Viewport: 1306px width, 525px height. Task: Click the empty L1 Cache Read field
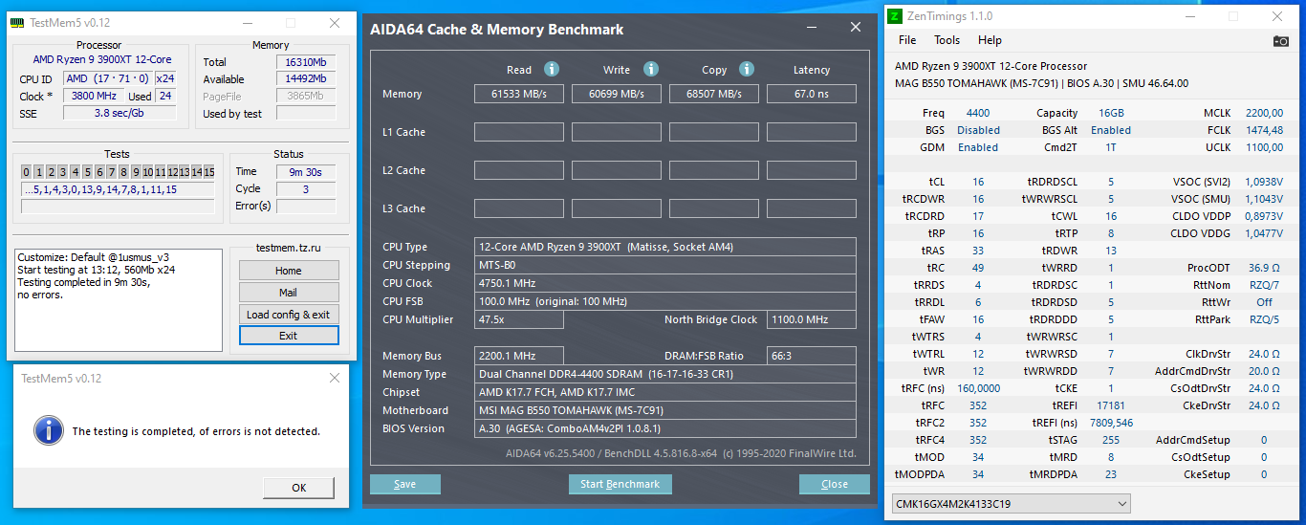520,132
